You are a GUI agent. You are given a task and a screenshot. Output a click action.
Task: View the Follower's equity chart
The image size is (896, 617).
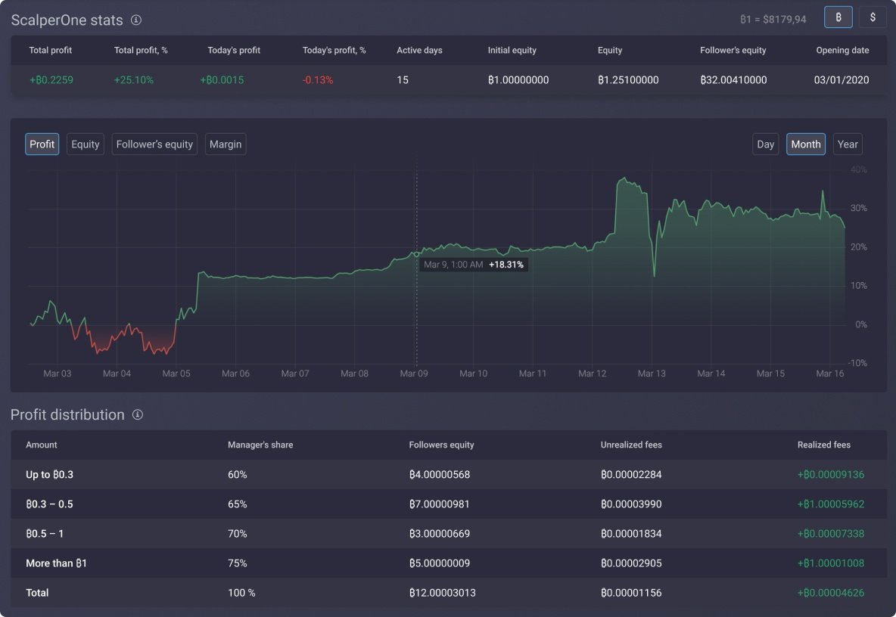pyautogui.click(x=154, y=144)
